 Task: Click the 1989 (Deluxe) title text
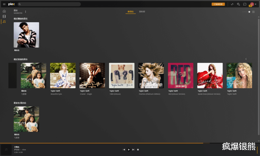pos(115,94)
